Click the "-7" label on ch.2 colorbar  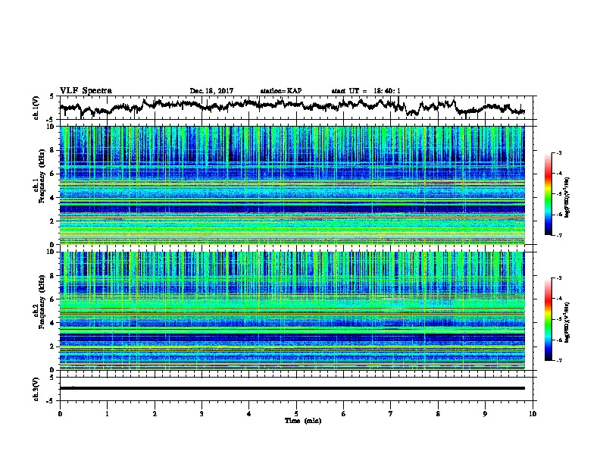pos(558,360)
